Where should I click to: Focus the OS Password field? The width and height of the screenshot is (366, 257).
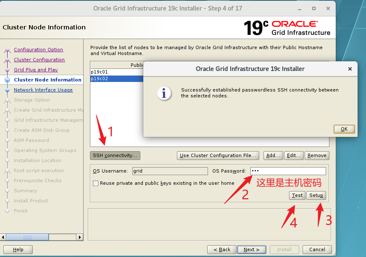point(288,171)
